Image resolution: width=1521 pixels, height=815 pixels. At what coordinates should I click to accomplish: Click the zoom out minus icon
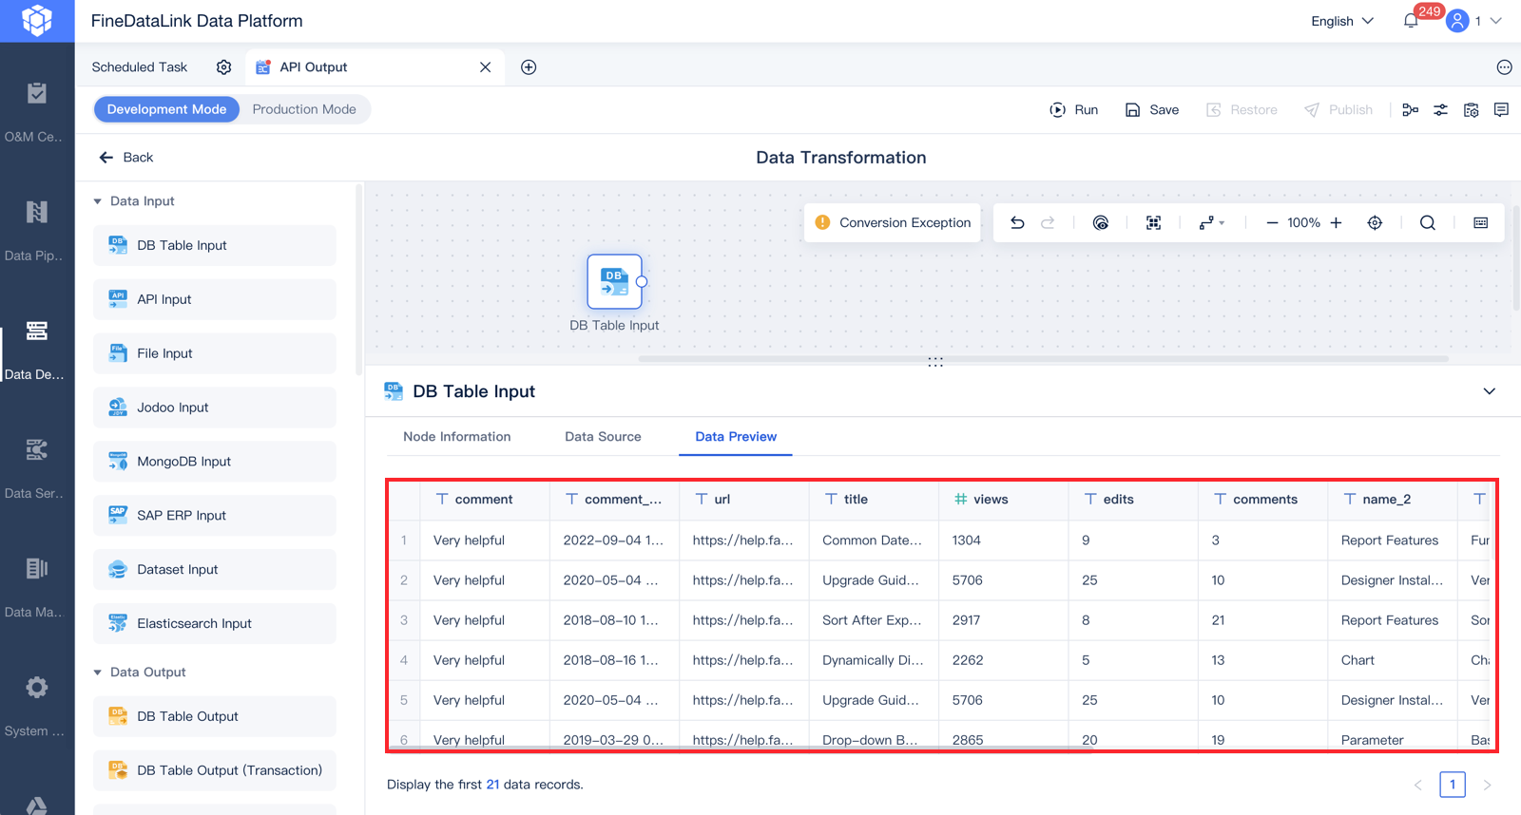pyautogui.click(x=1272, y=222)
